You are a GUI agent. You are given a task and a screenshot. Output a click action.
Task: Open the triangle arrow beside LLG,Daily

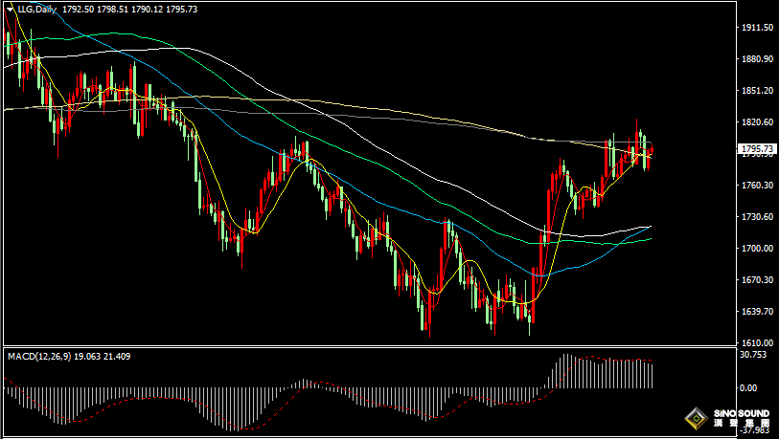click(x=10, y=9)
